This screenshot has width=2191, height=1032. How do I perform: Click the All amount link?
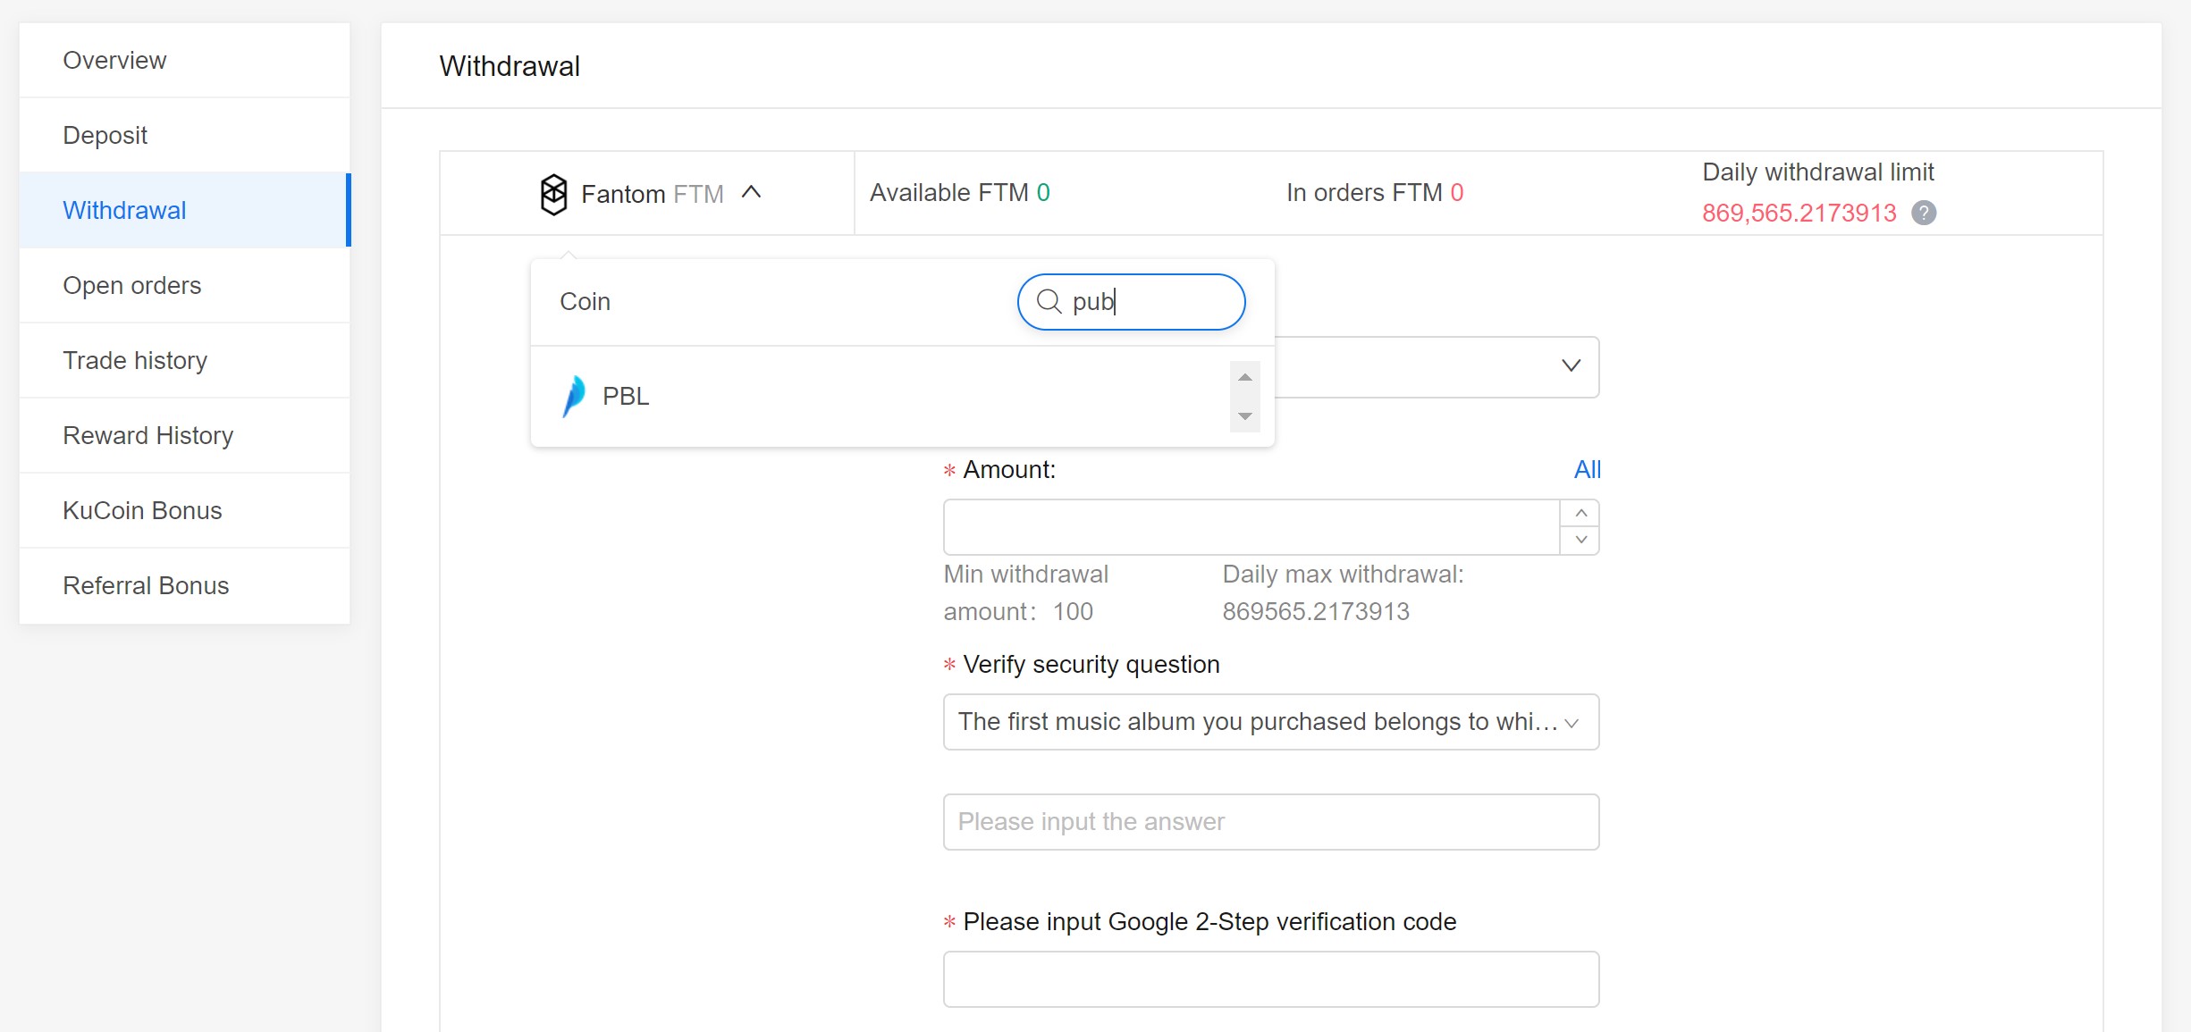tap(1587, 469)
